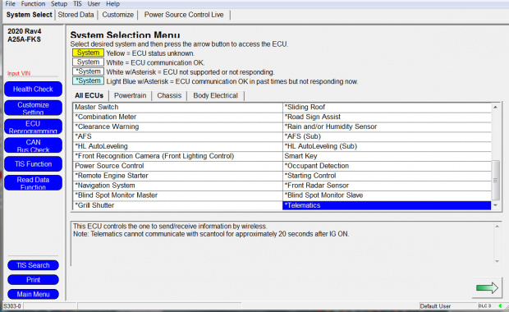Screen dimensions: 509x312
Task: Select the *HL AutoLeveling entry
Action: (x=178, y=146)
